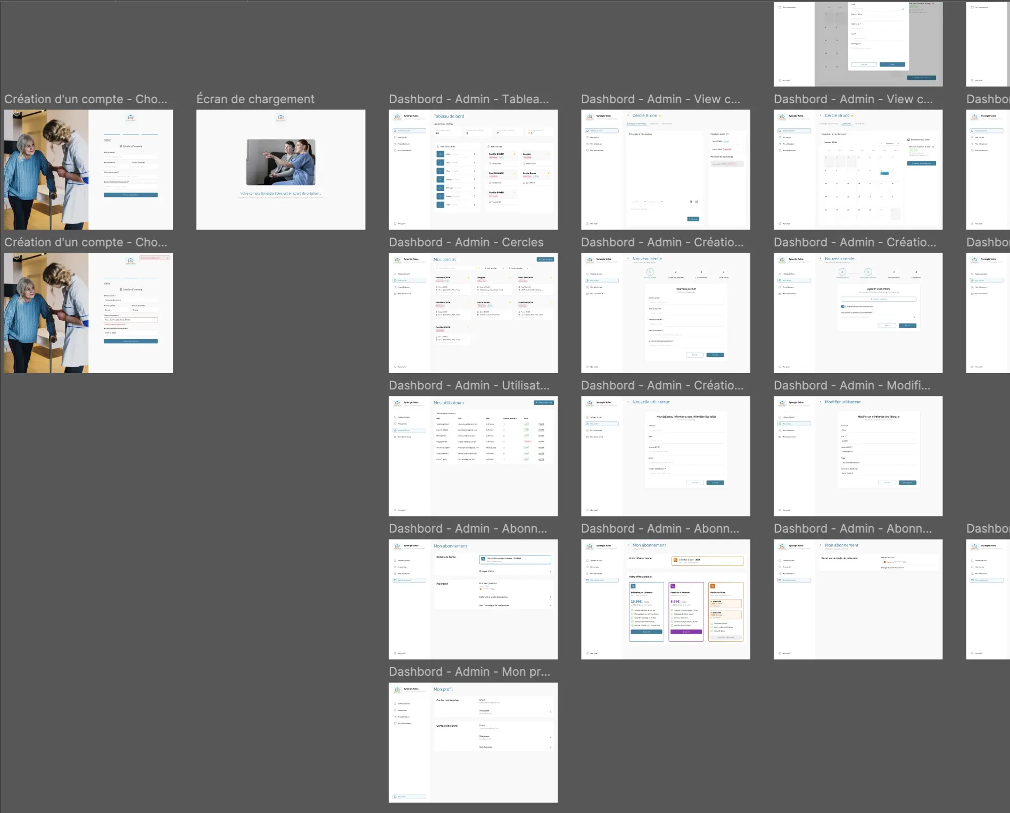The image size is (1010, 813).
Task: Expand Éditer votre mode de paiement row
Action: click(x=550, y=597)
